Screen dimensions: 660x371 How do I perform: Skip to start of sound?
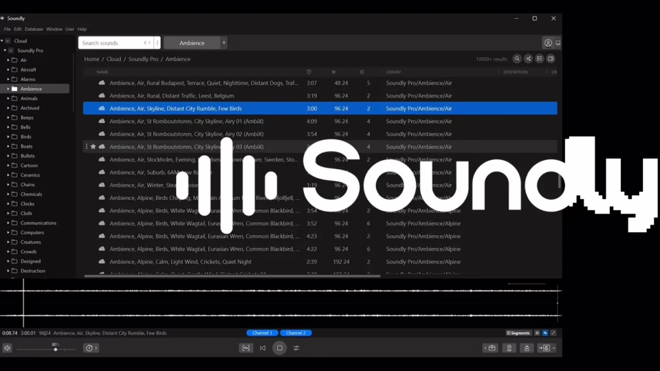coord(263,348)
